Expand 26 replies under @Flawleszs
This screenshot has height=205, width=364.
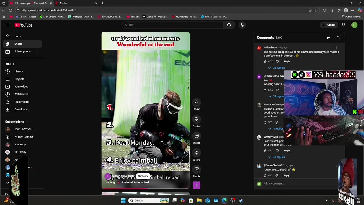(276, 68)
